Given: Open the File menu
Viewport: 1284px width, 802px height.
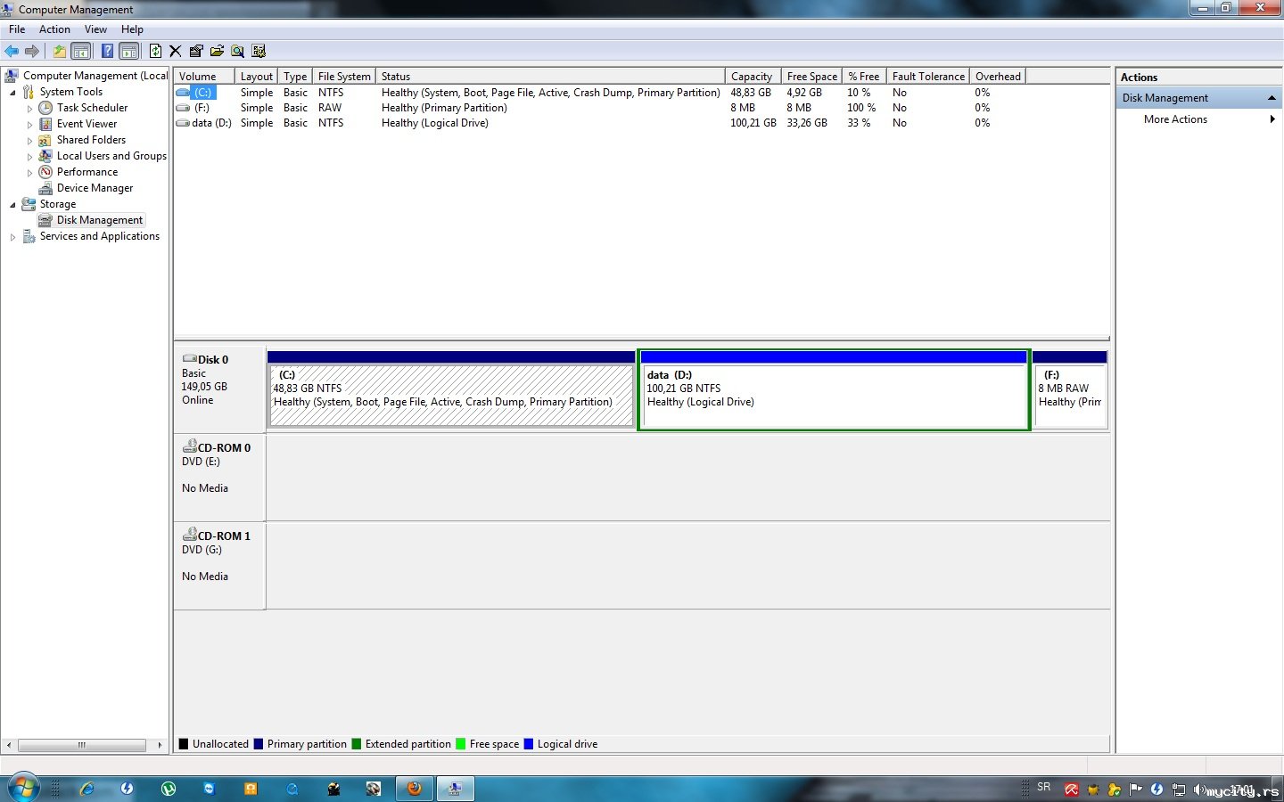Looking at the screenshot, I should 17,29.
